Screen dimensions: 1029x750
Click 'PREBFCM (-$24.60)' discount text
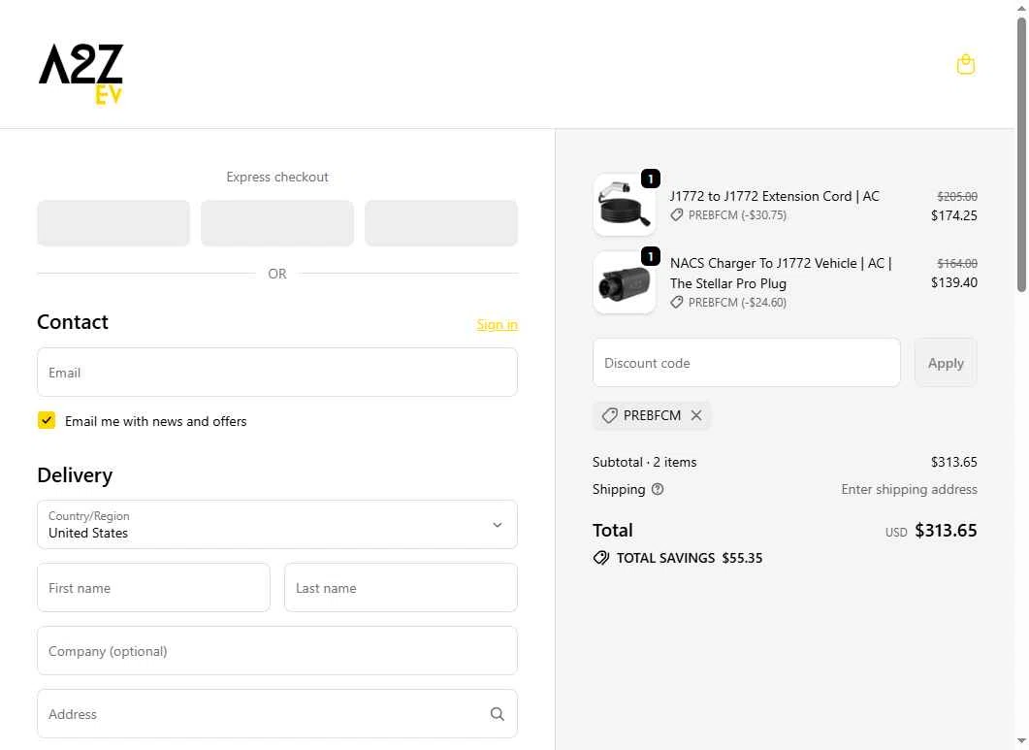[737, 302]
